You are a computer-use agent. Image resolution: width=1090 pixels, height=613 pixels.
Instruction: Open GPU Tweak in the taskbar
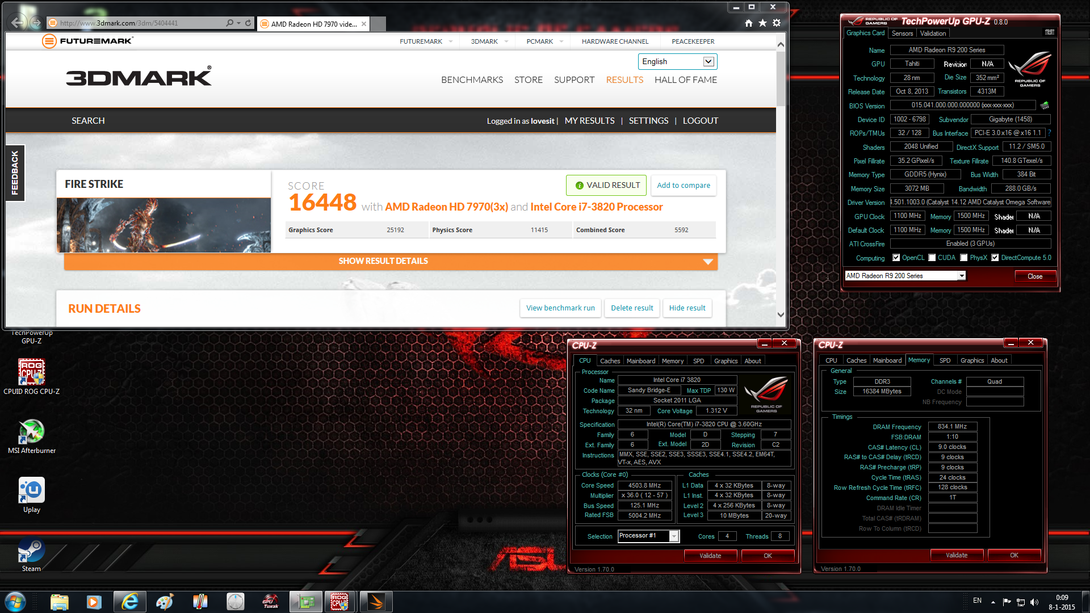pos(271,602)
